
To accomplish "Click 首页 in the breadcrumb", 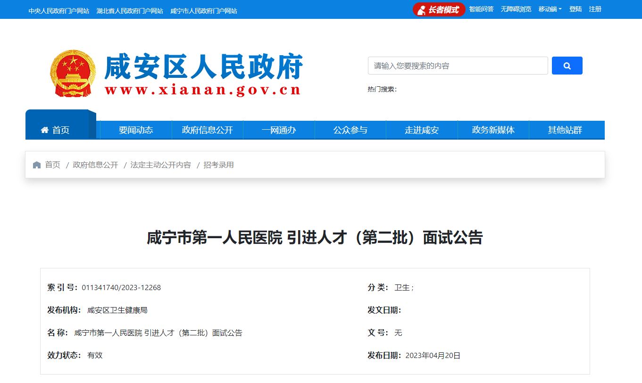I will point(53,165).
